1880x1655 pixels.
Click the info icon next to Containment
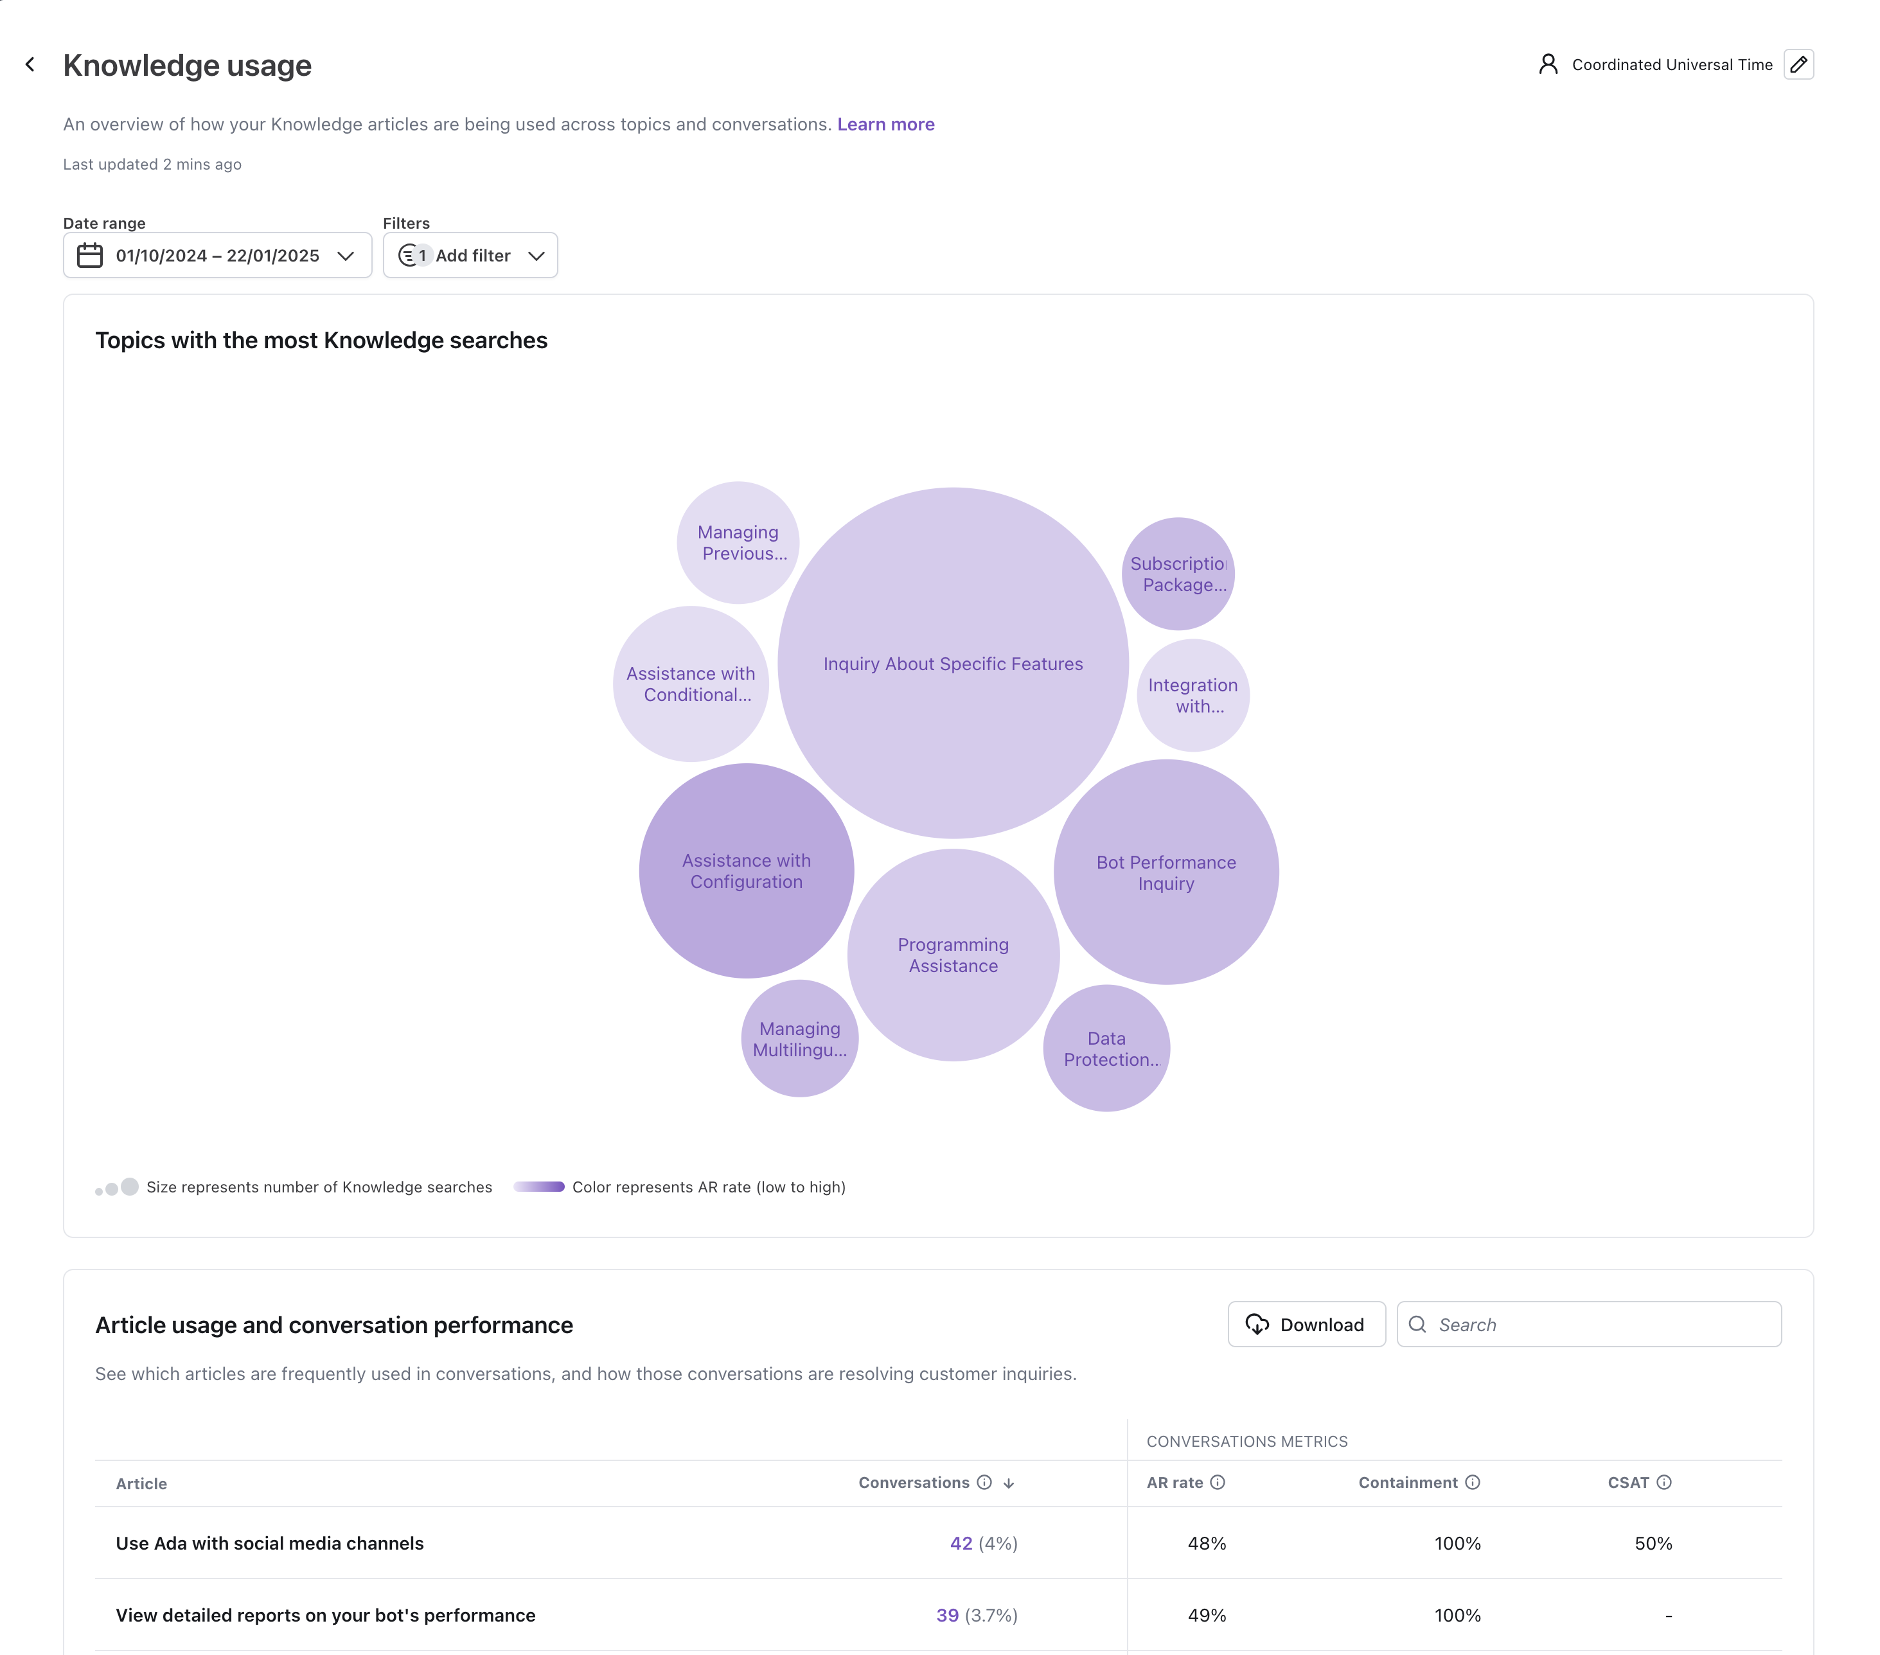tap(1473, 1482)
